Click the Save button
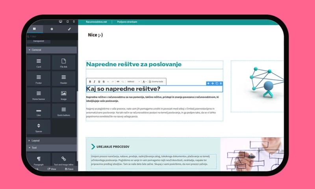Viewport: 315px width, 189px height. click(x=69, y=169)
